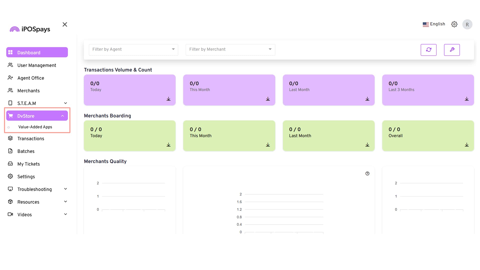The height and width of the screenshot is (270, 480).
Task: Click the Last 3 Months transactions card
Action: 428,90
